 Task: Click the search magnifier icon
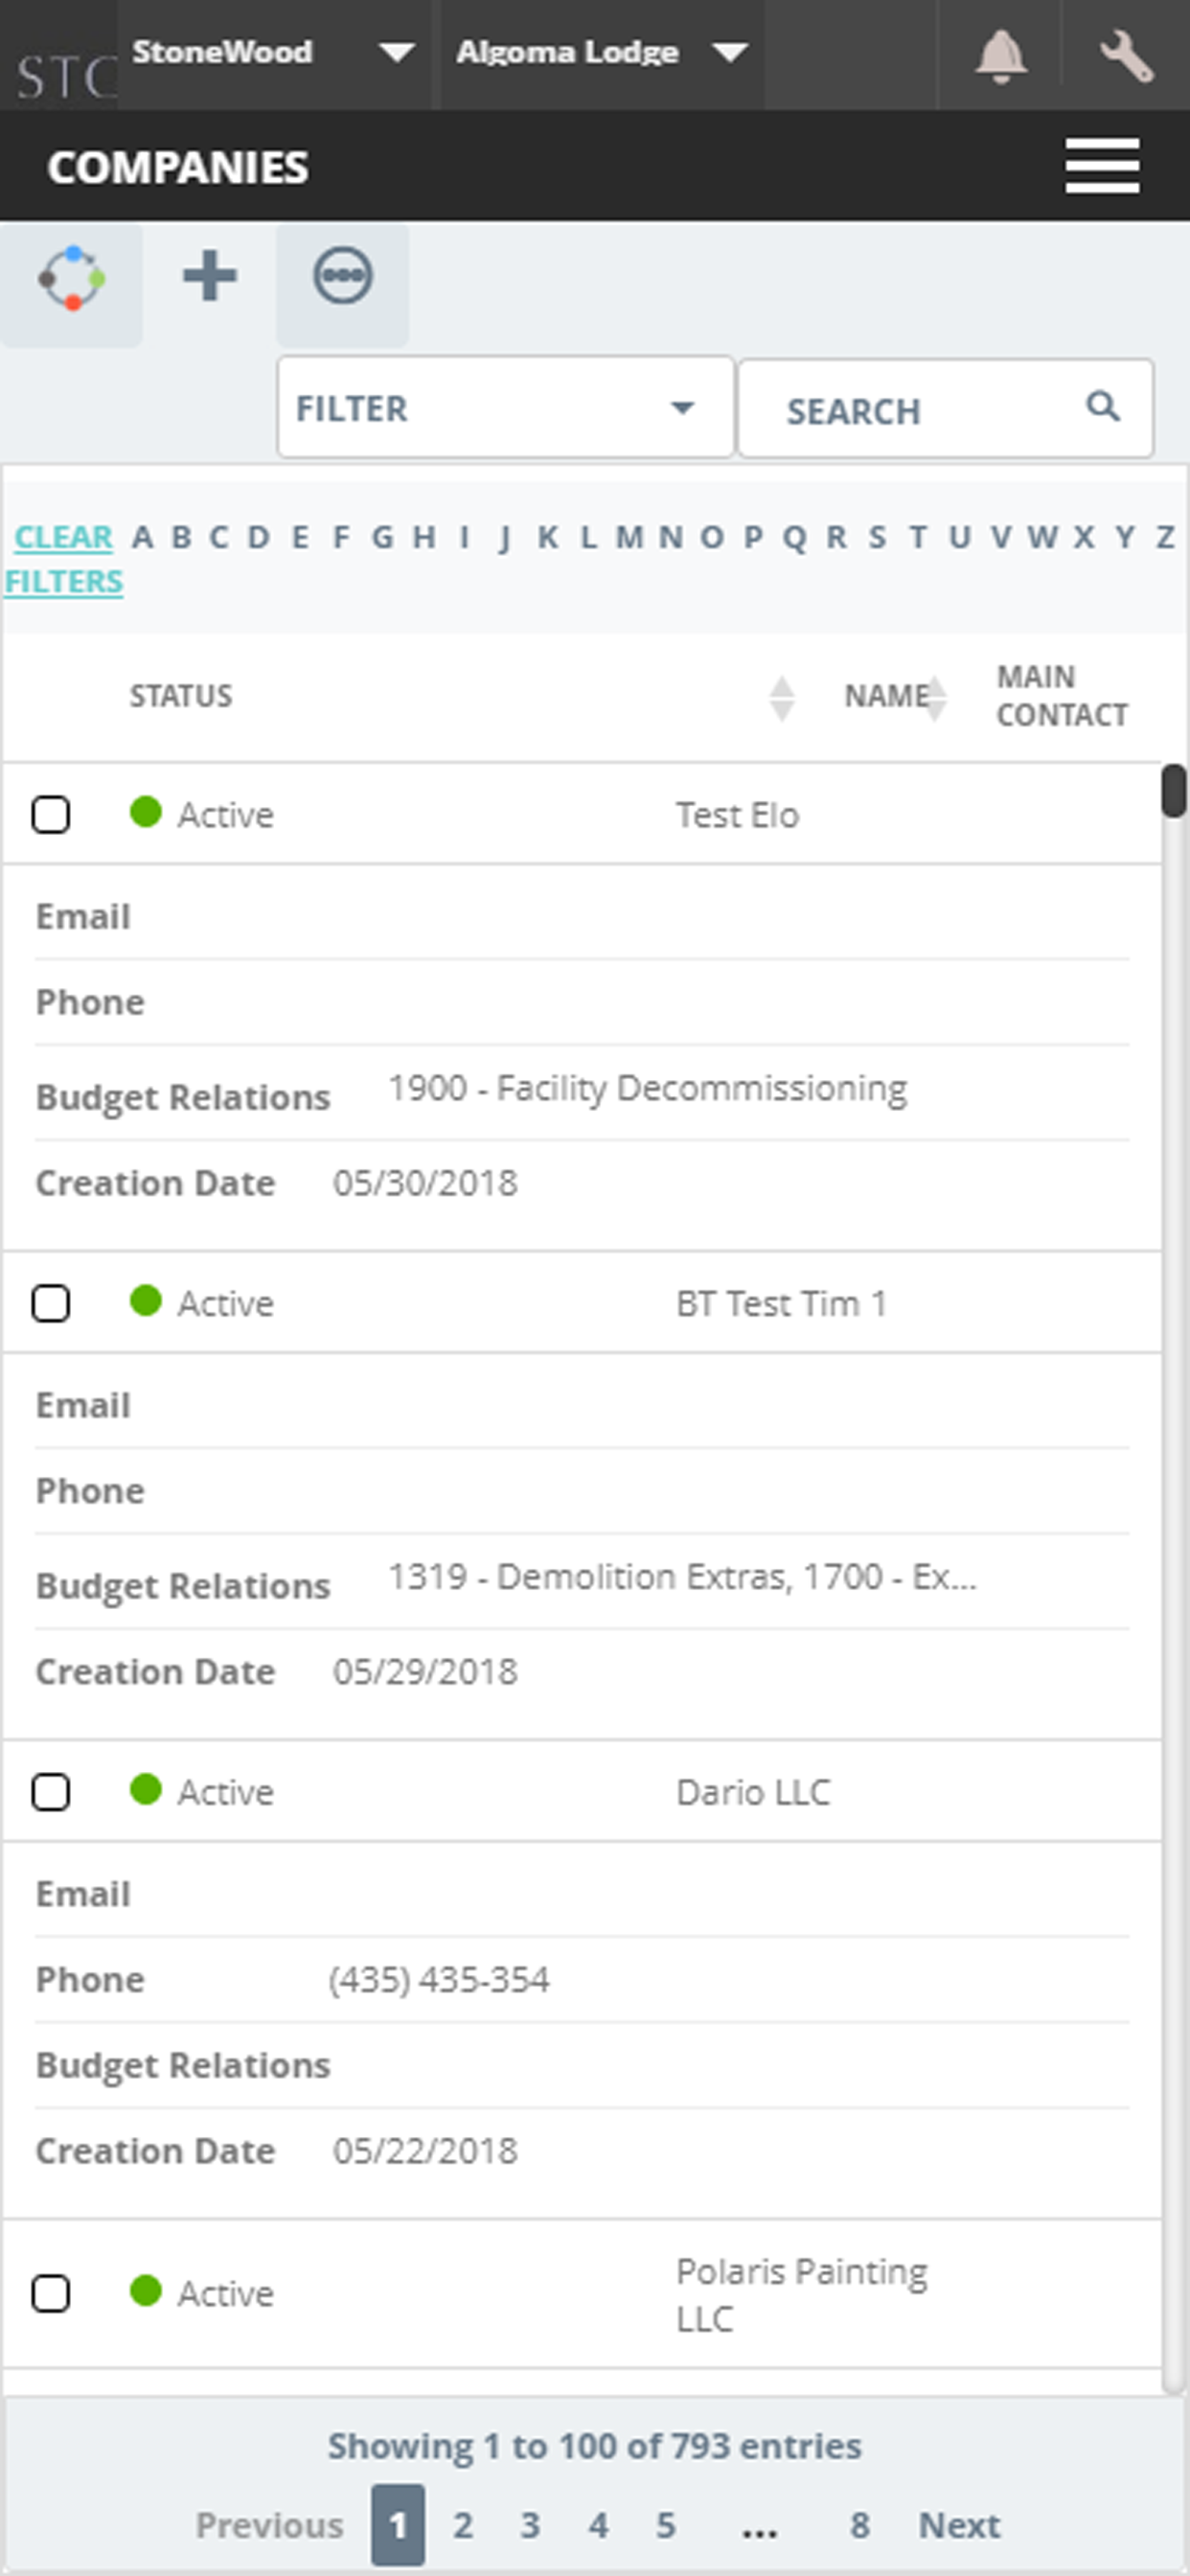pos(1103,406)
